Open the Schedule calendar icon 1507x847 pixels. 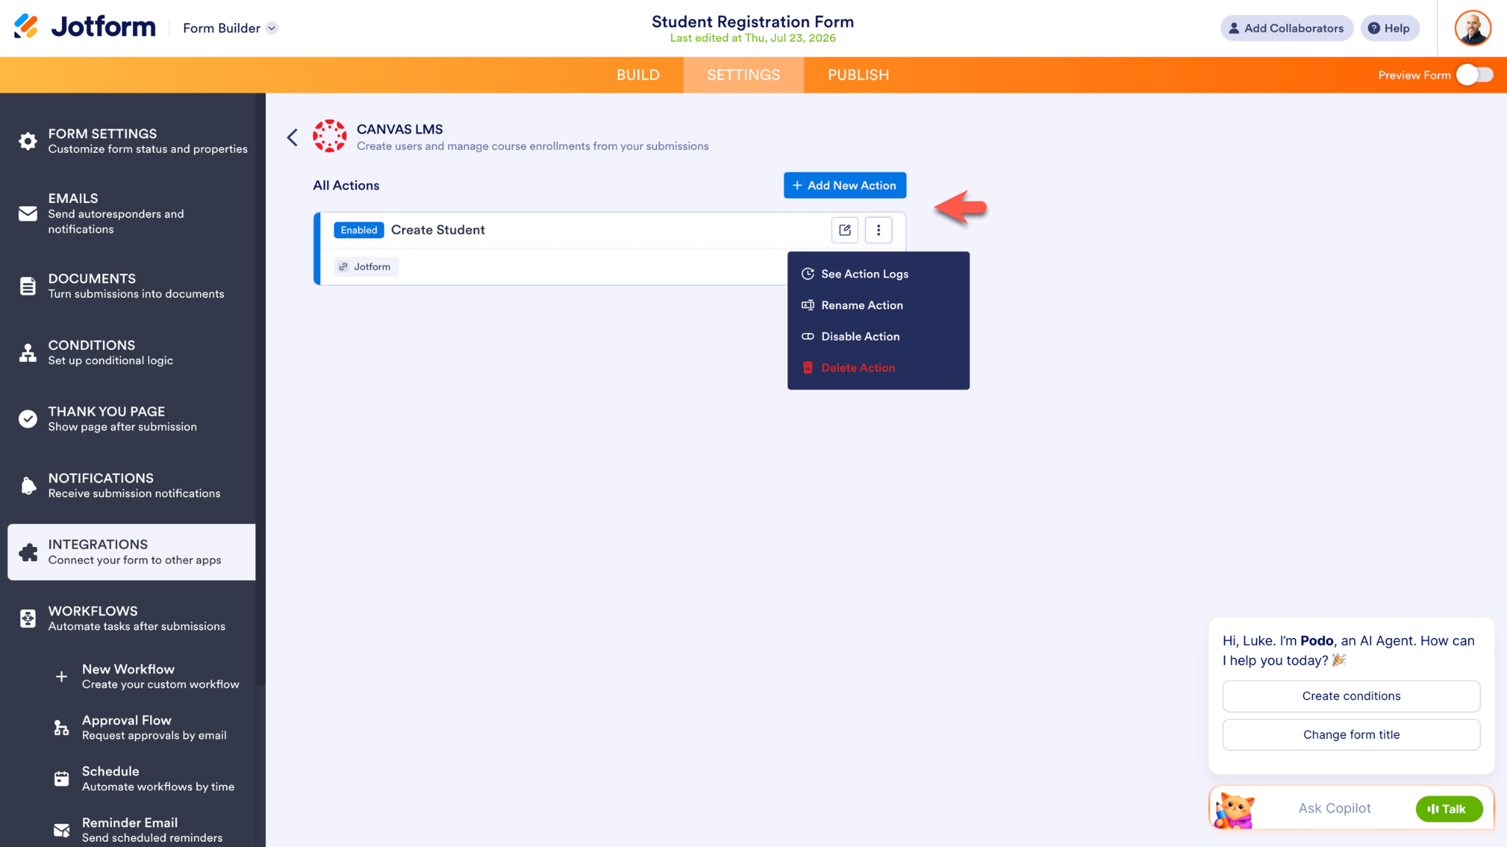point(62,779)
